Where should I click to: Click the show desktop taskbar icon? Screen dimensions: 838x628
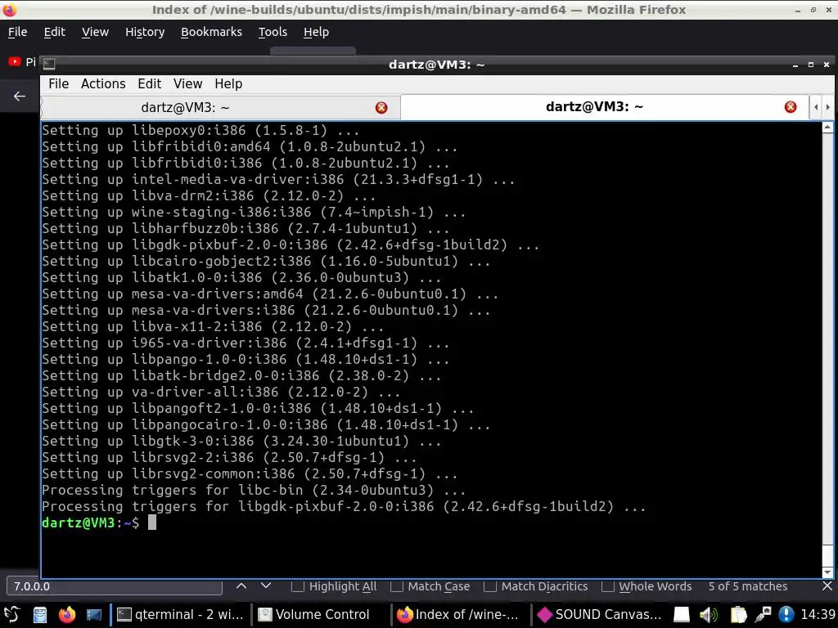click(x=94, y=615)
